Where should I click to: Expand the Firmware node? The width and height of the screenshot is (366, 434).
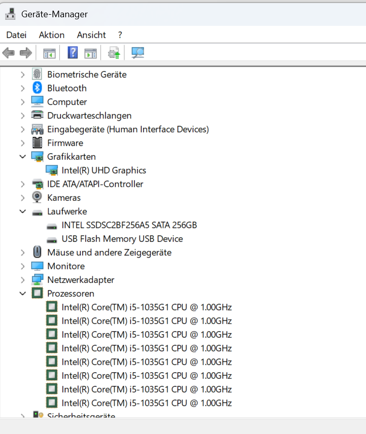point(23,143)
